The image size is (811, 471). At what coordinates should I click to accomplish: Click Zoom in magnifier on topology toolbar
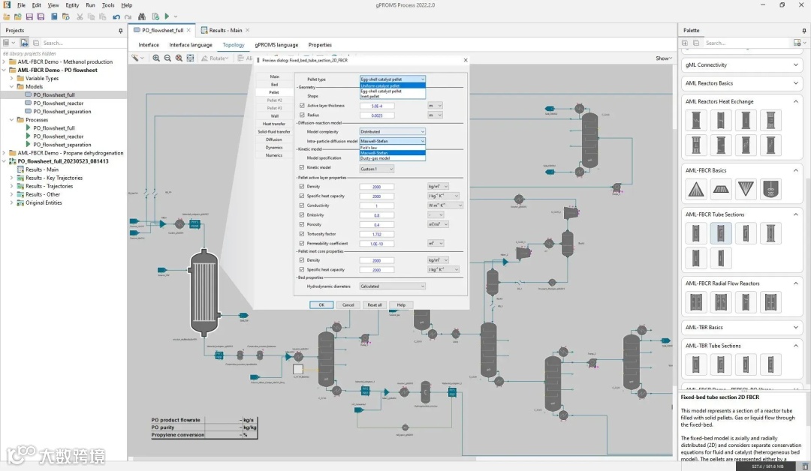[x=156, y=58]
